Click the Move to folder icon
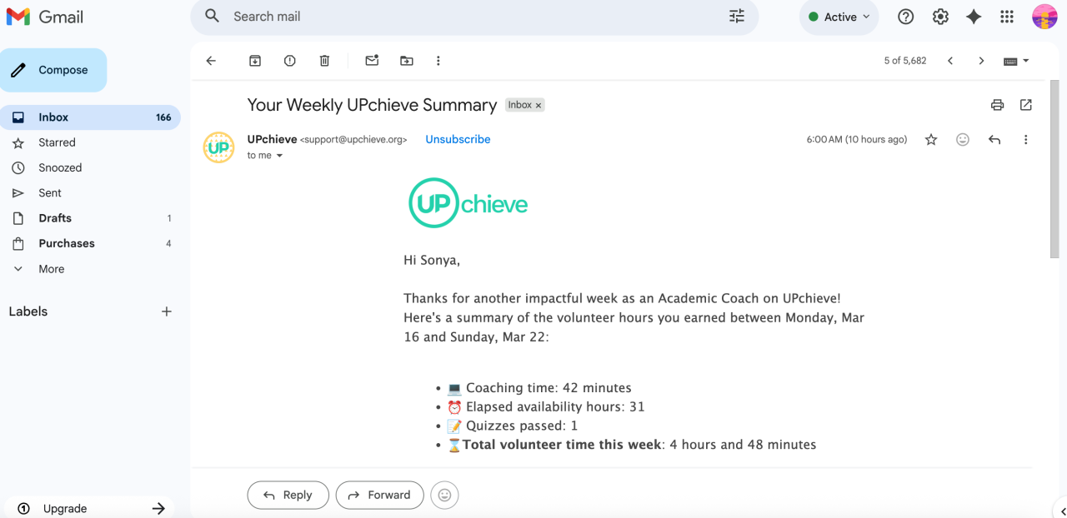1067x518 pixels. tap(407, 61)
